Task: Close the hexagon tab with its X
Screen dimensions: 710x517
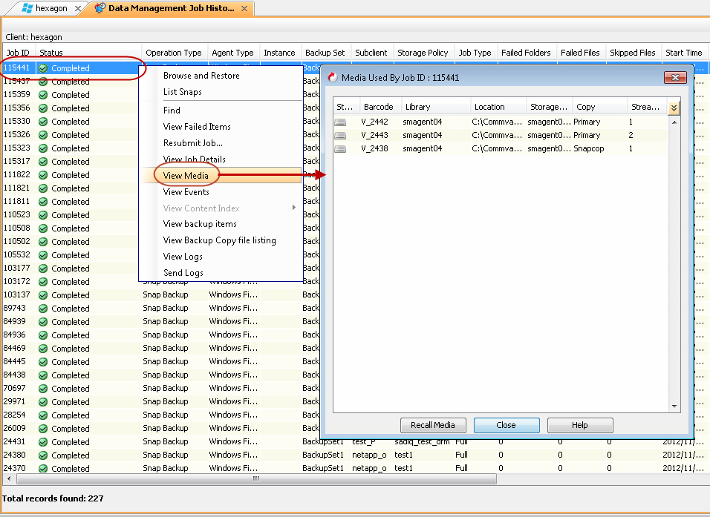Action: coord(79,9)
